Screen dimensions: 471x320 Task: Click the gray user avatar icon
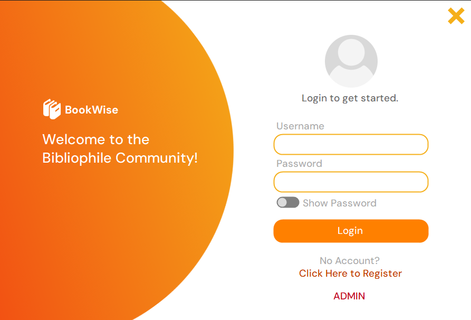[351, 61]
